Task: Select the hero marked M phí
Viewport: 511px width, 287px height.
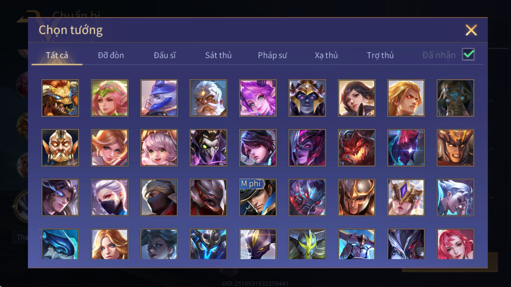Action: click(258, 197)
